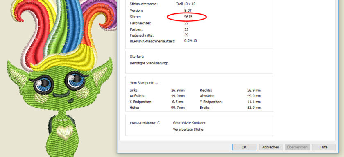Image resolution: width=344 pixels, height=157 pixels.
Task: Click the 'EMB-Güteklasse: C' text
Action: pyautogui.click(x=145, y=123)
